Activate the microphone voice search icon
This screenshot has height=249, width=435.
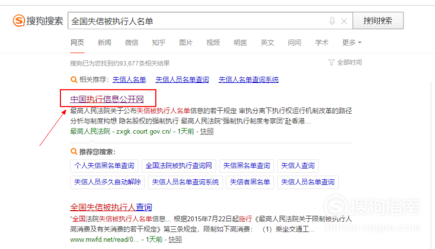tap(332, 21)
